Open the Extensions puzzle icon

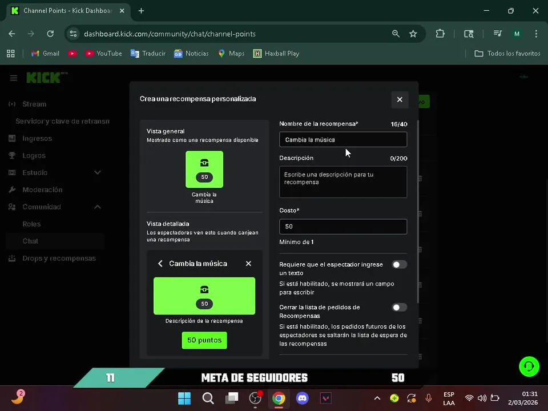click(440, 34)
